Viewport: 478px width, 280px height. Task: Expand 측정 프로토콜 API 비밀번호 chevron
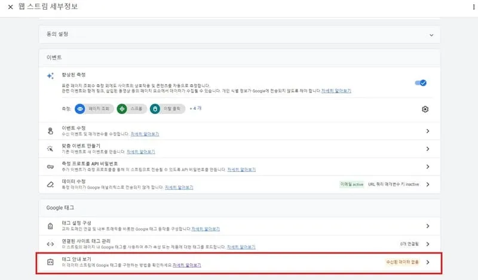(x=428, y=167)
